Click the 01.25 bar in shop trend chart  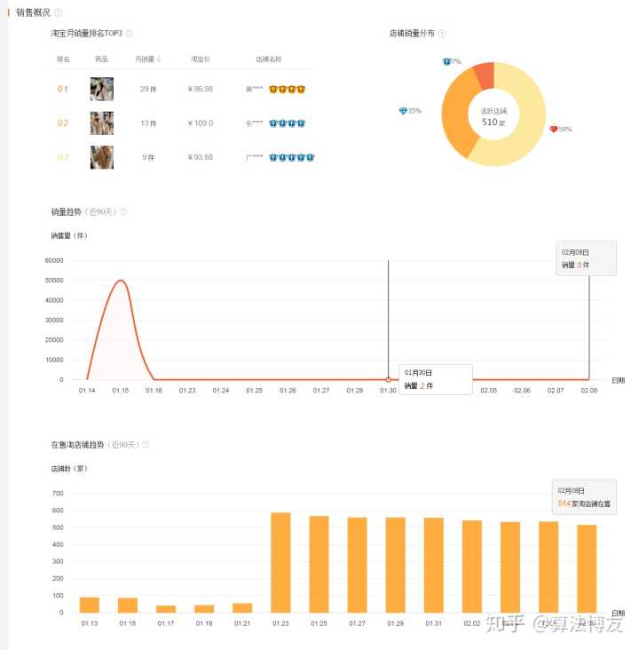[x=319, y=564]
